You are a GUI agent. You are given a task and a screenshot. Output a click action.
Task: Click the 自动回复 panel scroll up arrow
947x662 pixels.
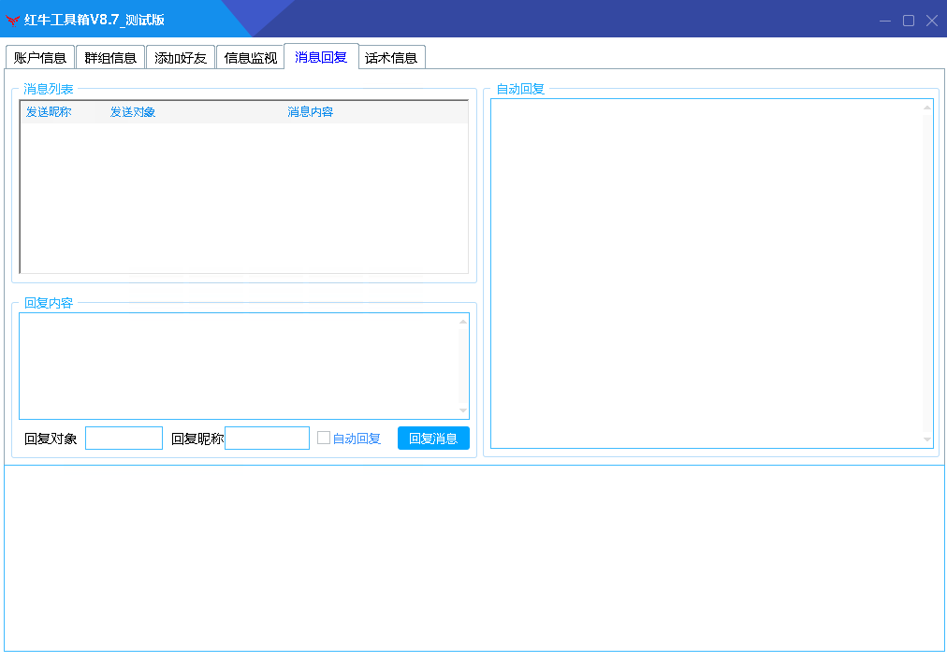tap(927, 108)
